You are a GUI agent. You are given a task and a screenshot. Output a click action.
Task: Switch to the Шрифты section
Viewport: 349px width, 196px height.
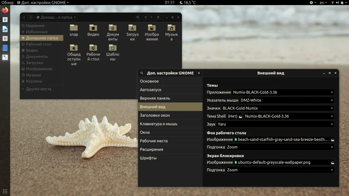[148, 158]
